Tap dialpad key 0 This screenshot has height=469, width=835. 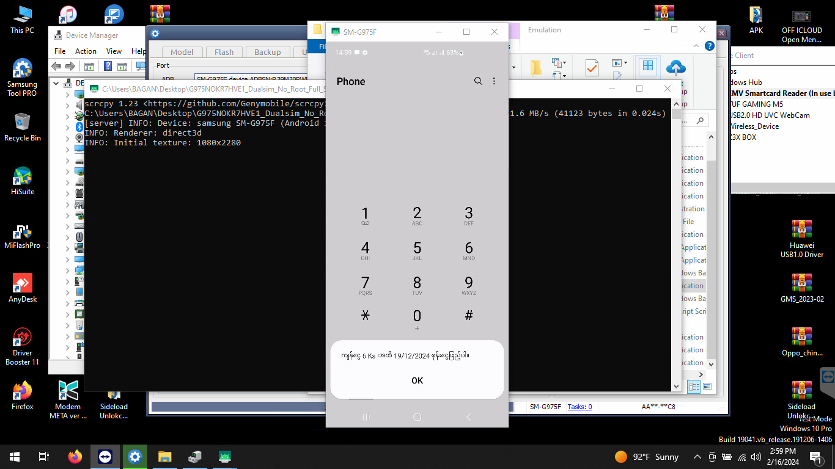click(x=417, y=319)
